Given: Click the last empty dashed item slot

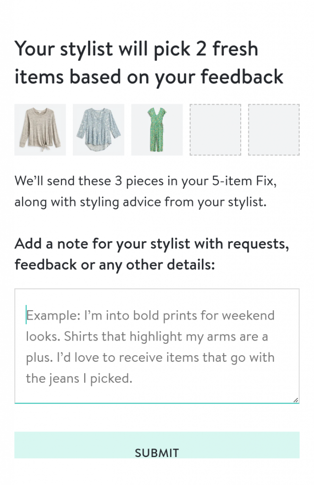Looking at the screenshot, I should pyautogui.click(x=274, y=130).
